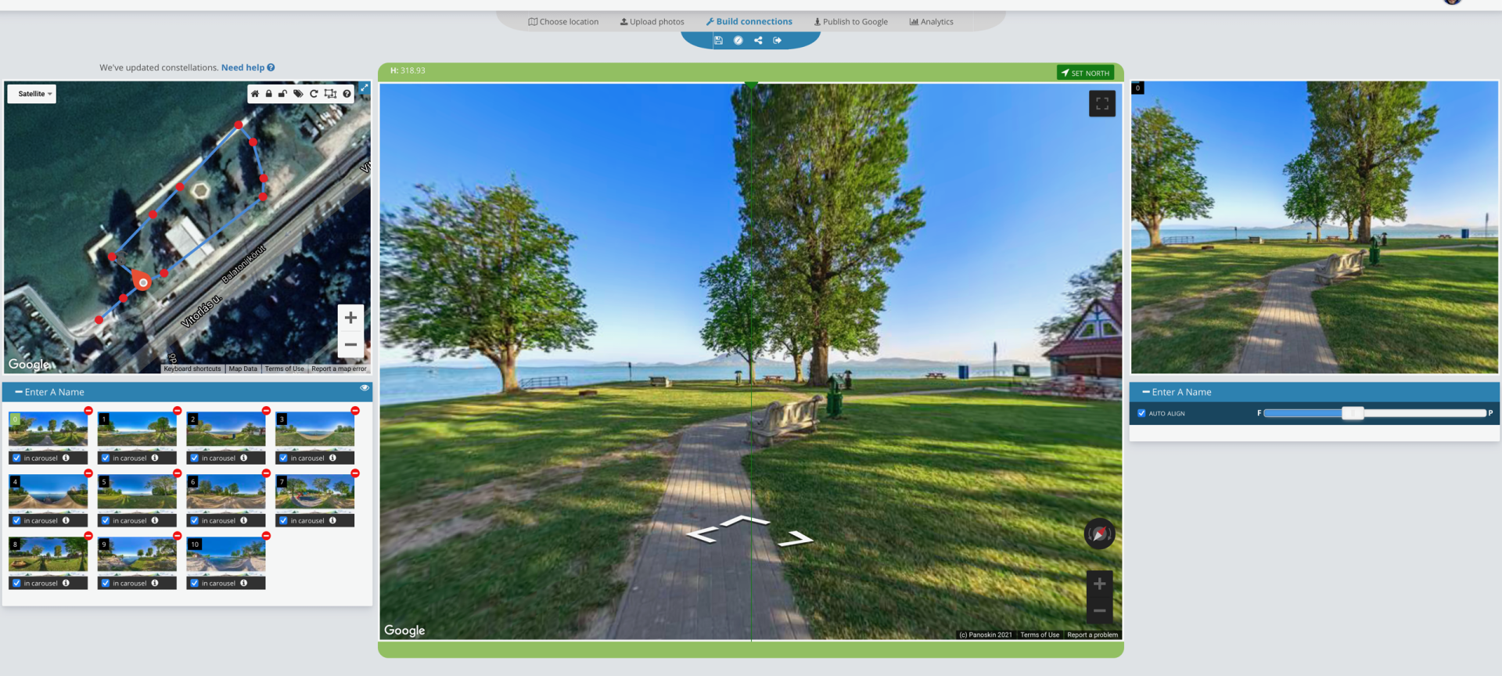
Task: Uncheck in carousel for photo 6
Action: pos(194,520)
